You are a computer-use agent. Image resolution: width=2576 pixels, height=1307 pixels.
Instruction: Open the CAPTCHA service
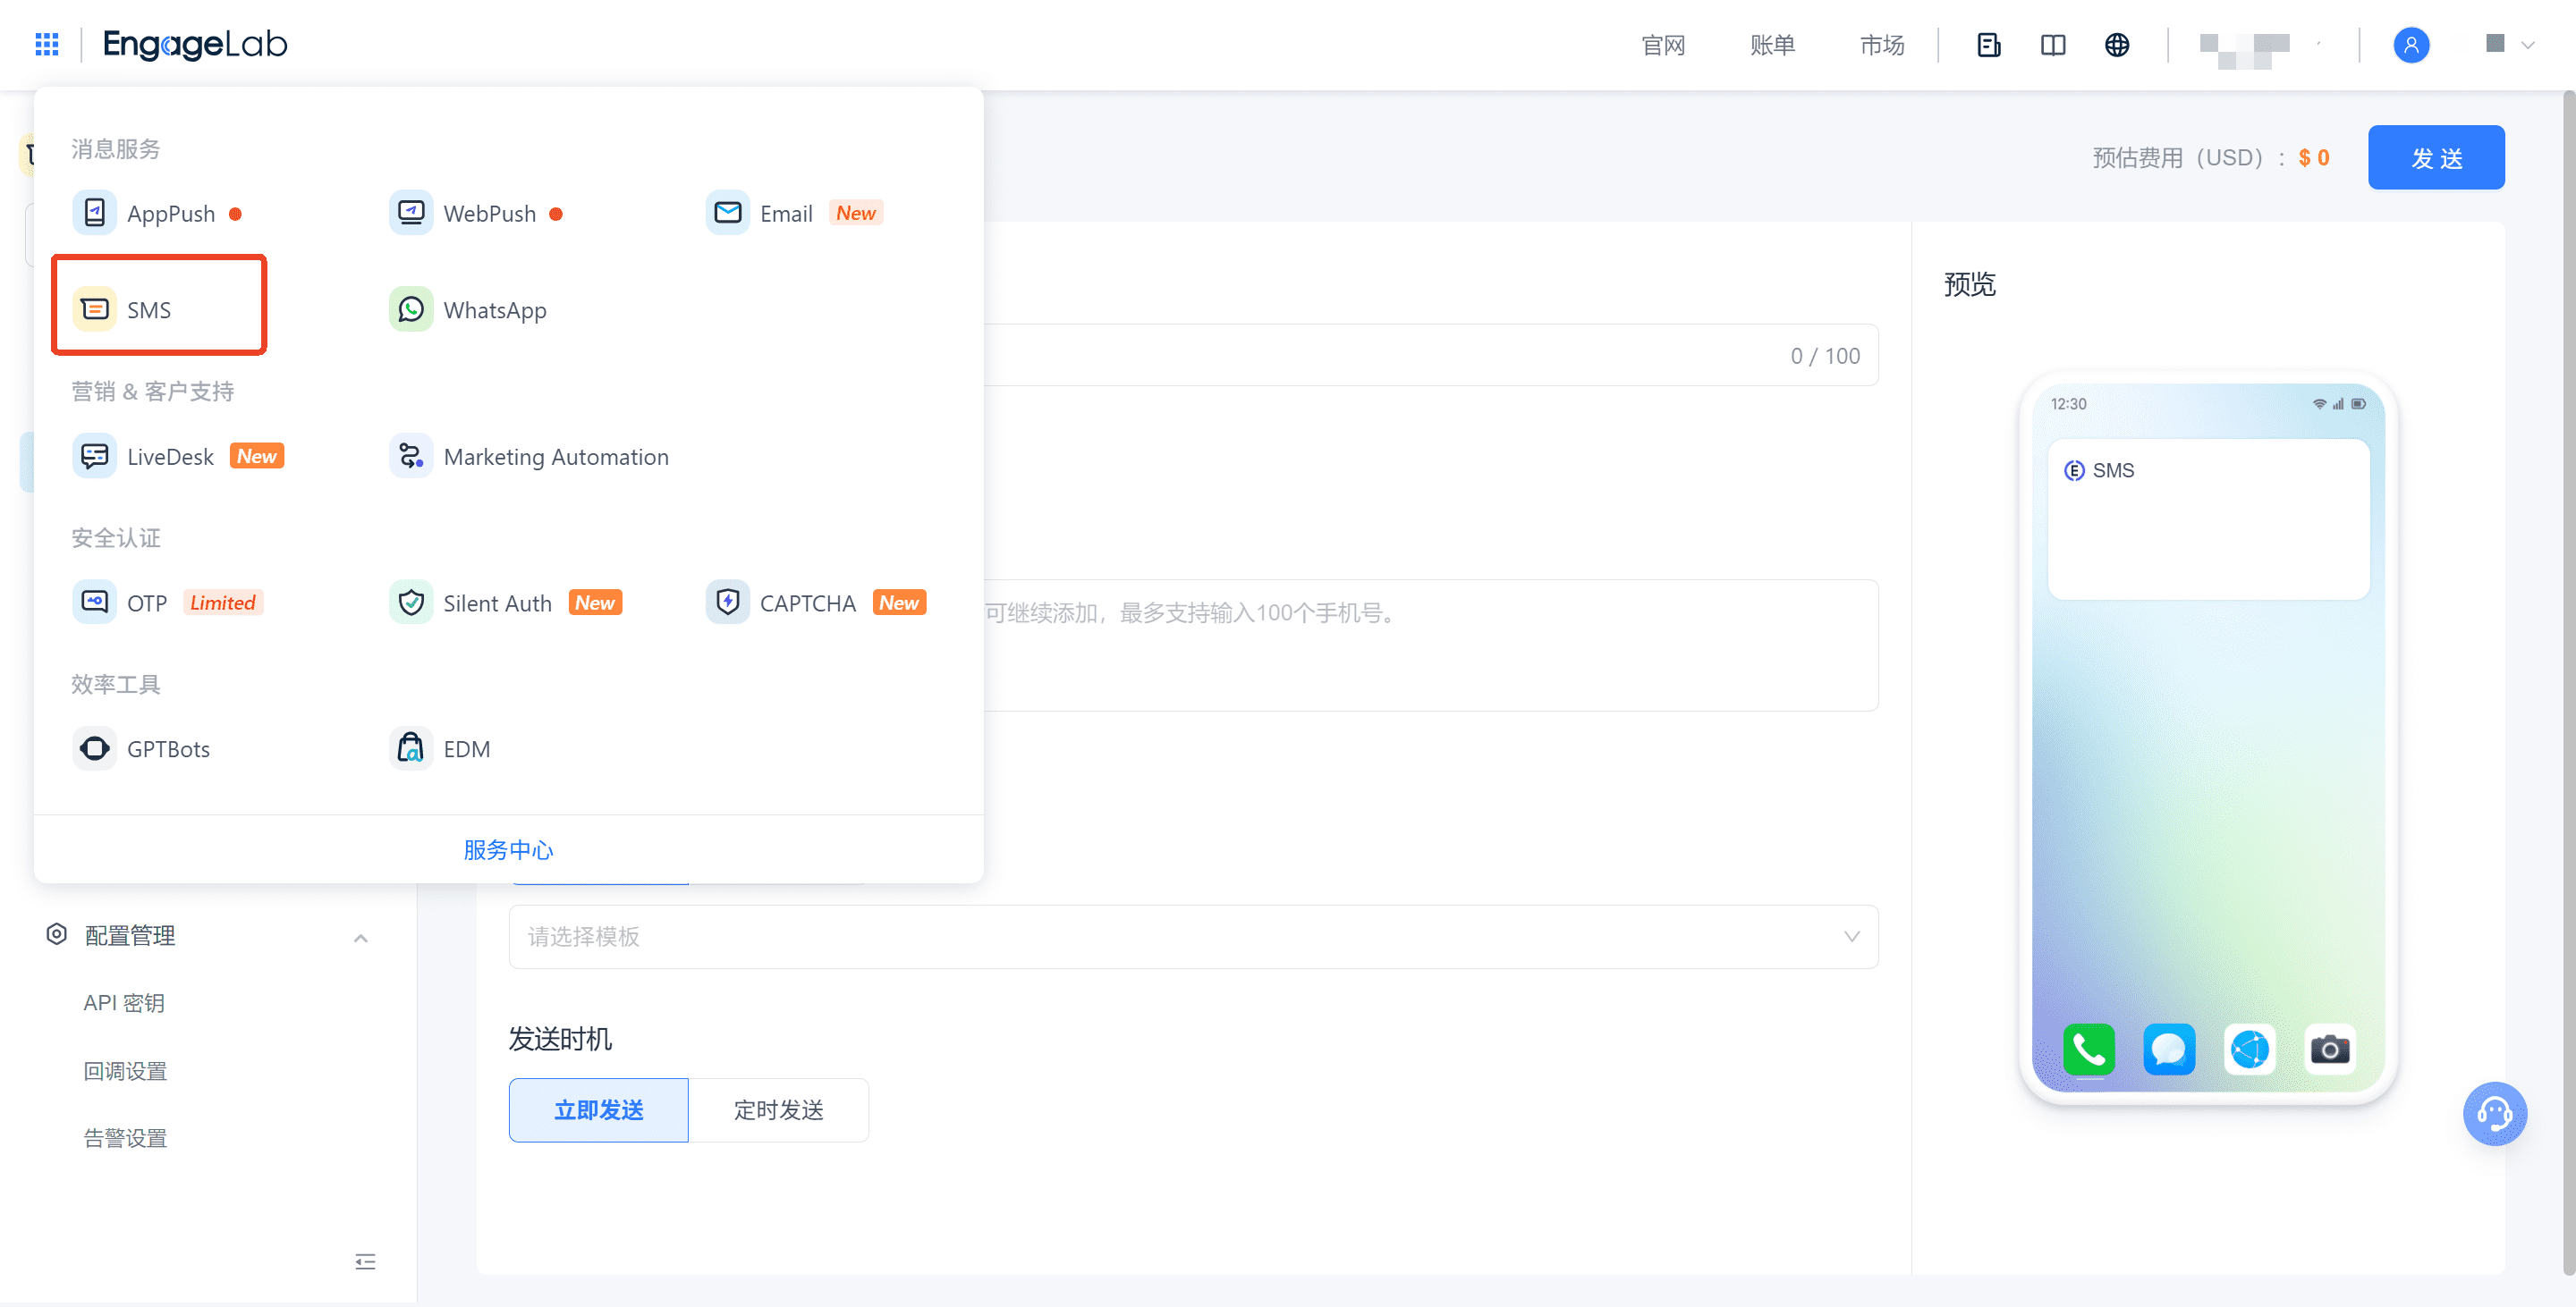pyautogui.click(x=816, y=603)
